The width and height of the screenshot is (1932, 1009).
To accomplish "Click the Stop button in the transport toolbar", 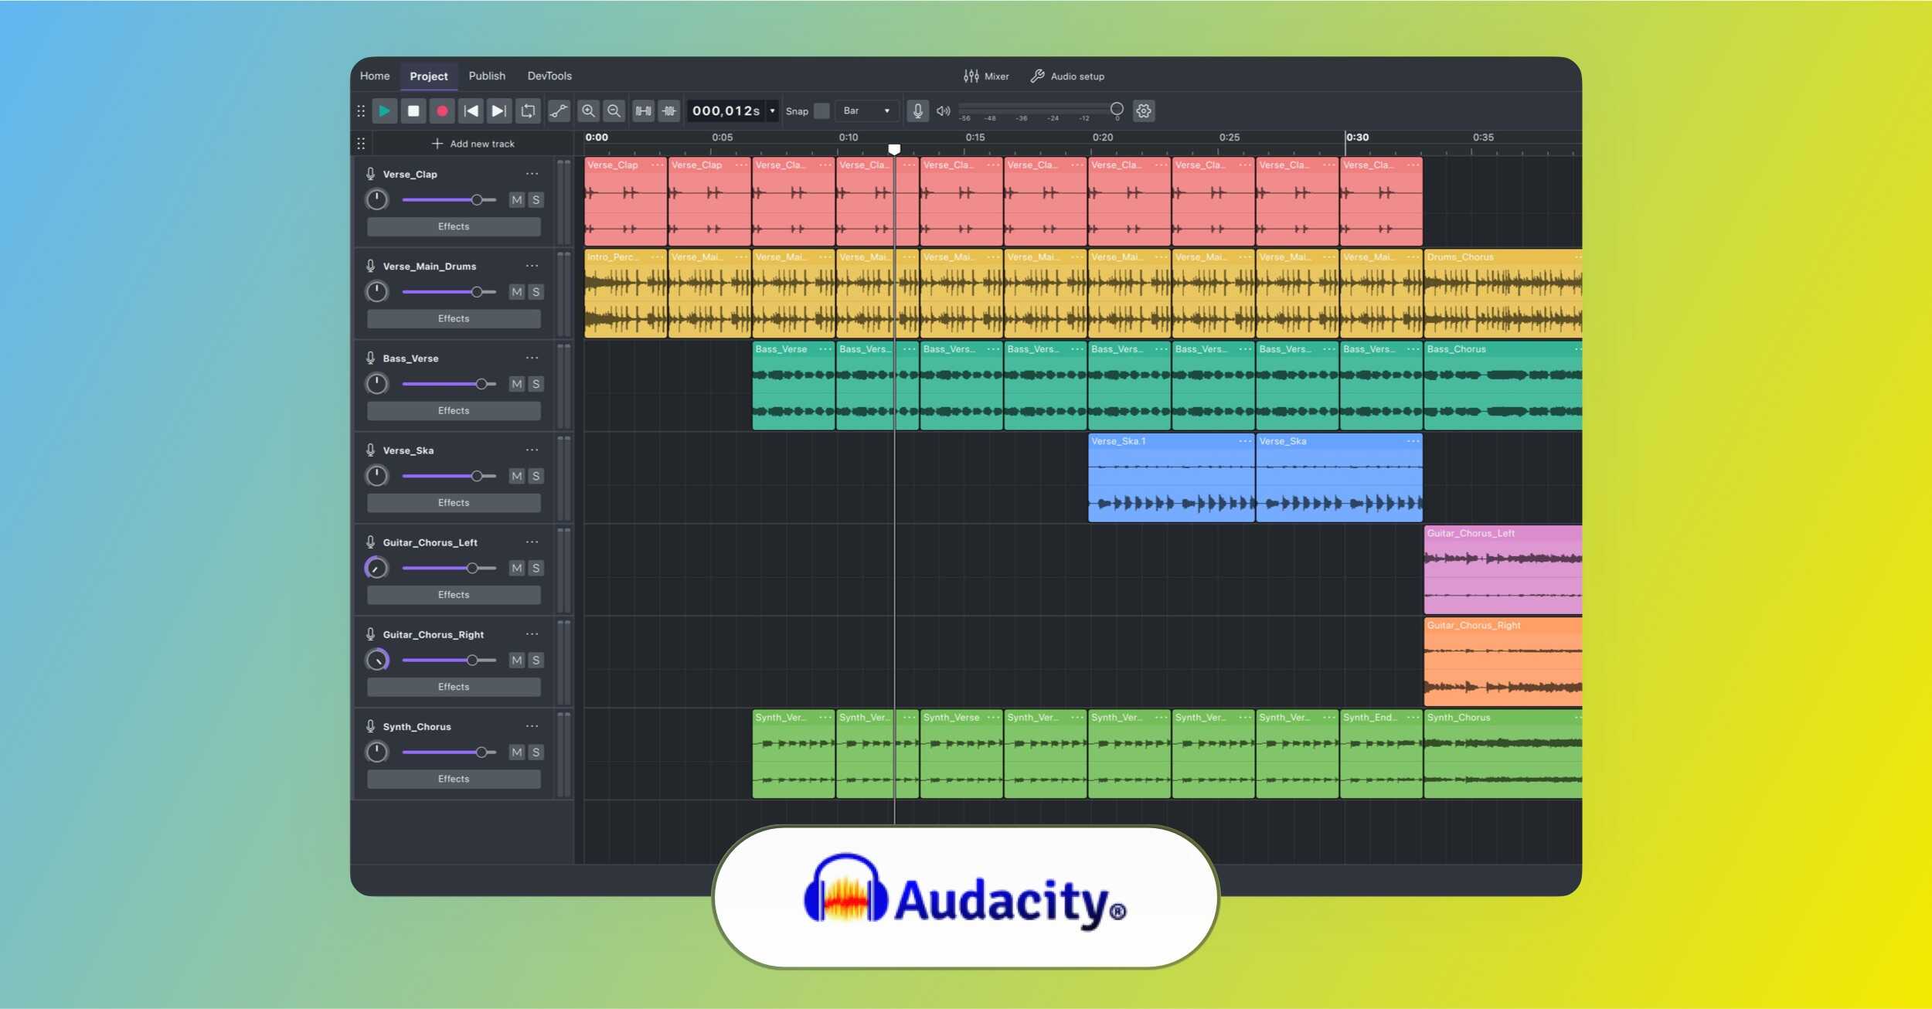I will [x=413, y=111].
